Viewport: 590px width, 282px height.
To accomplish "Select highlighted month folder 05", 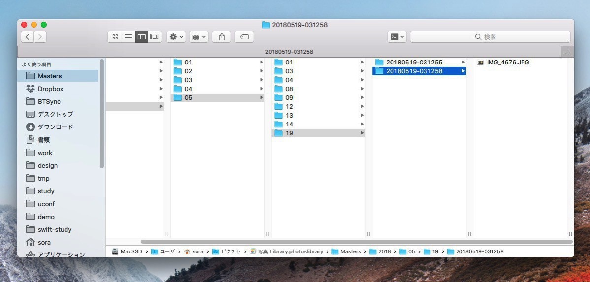I will coord(218,98).
